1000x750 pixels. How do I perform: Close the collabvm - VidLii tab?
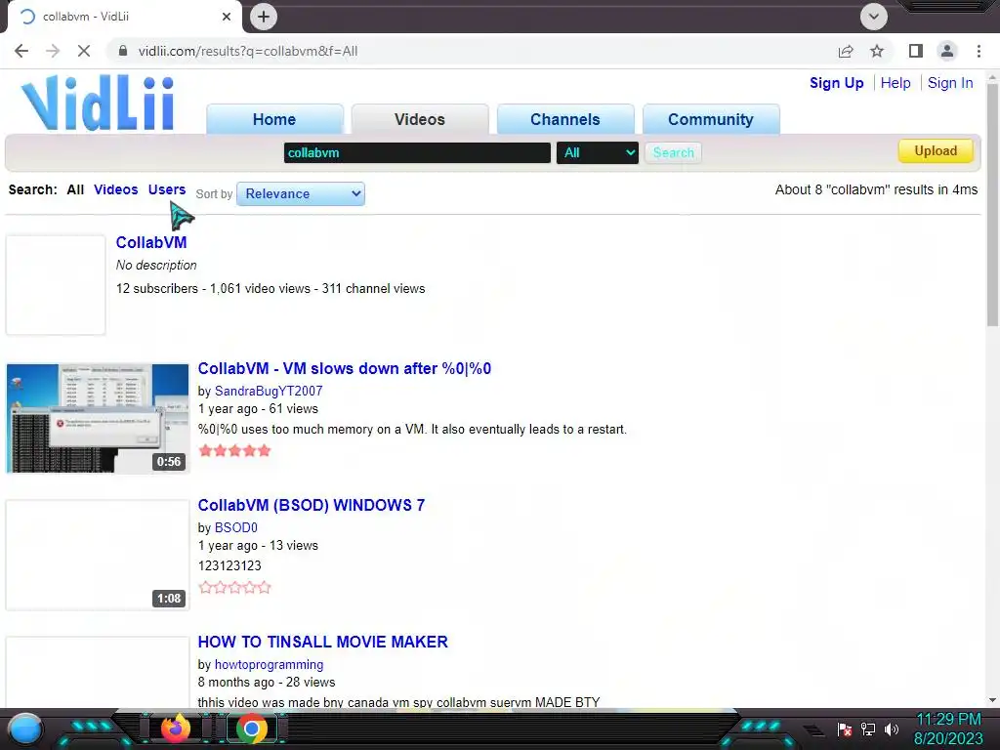point(227,17)
